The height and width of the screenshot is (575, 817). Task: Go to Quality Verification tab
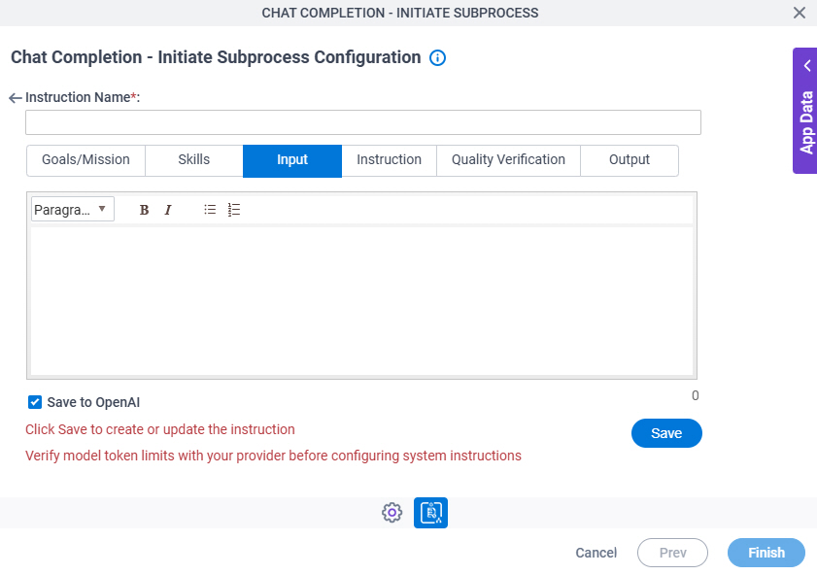[x=508, y=160]
